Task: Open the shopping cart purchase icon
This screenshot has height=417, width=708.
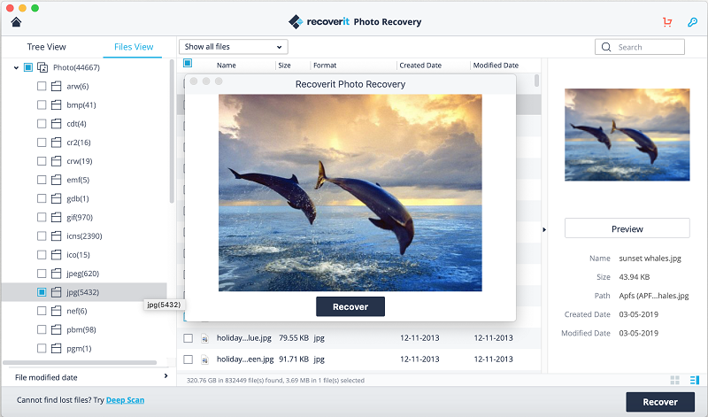Action: [667, 22]
